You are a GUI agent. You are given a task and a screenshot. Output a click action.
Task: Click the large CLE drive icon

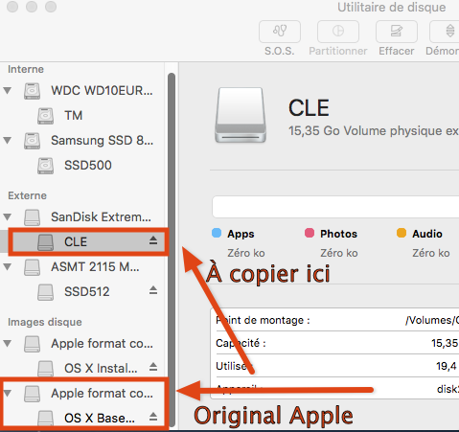click(x=241, y=115)
